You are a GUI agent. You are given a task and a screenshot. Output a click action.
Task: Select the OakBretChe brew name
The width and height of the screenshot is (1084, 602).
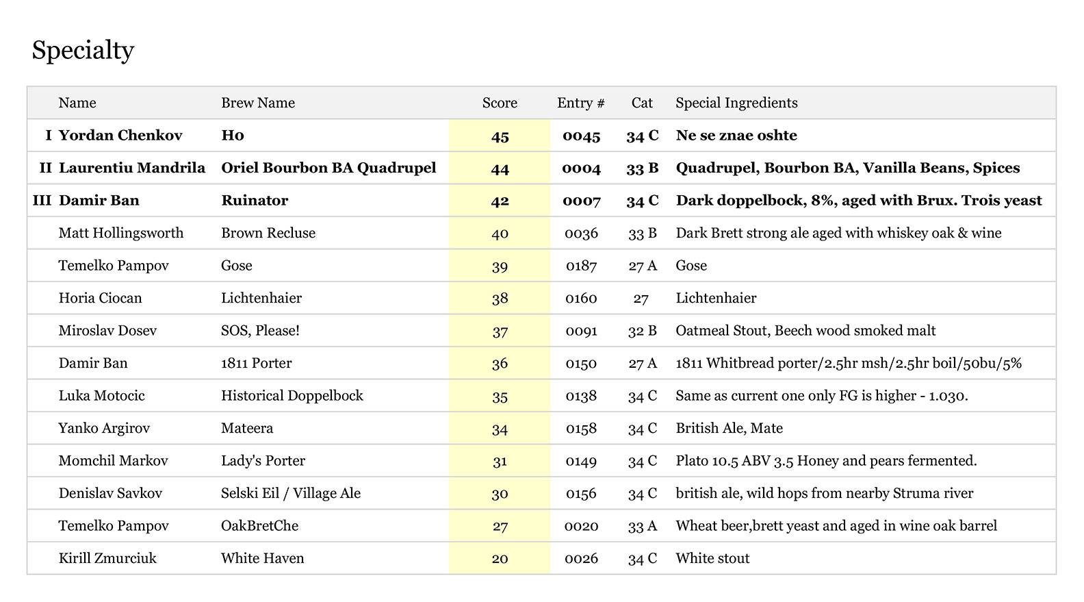coord(259,526)
